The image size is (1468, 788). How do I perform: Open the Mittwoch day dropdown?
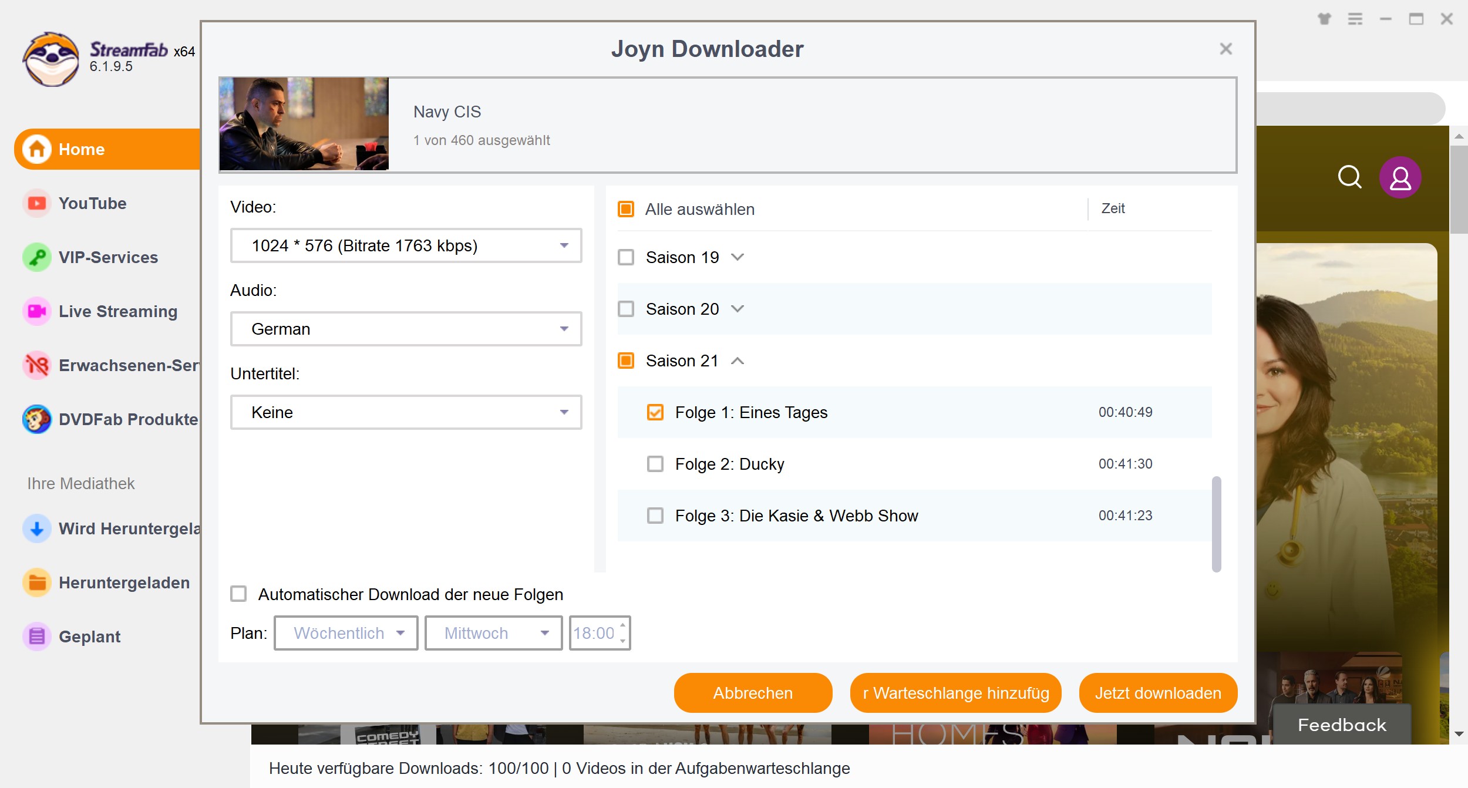click(x=493, y=633)
